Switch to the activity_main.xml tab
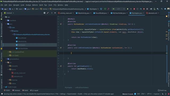Screen dimensions: 170x96 click(x=66, y=13)
